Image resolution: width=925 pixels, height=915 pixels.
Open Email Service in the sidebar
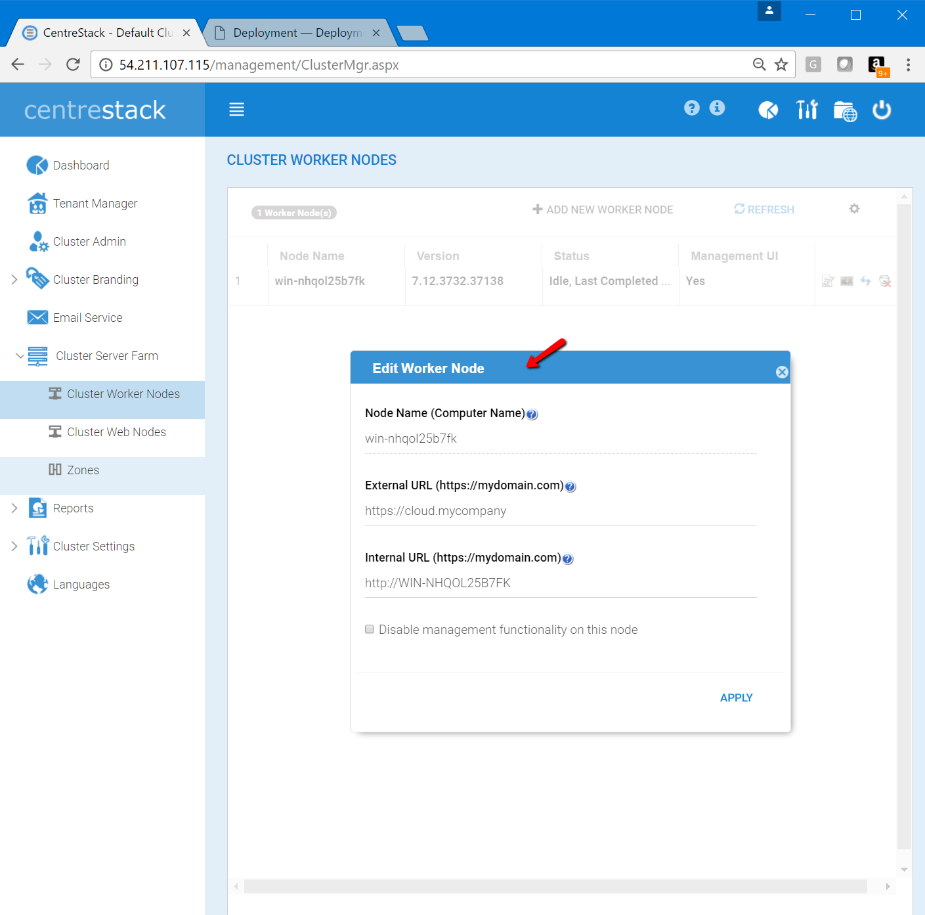click(87, 318)
